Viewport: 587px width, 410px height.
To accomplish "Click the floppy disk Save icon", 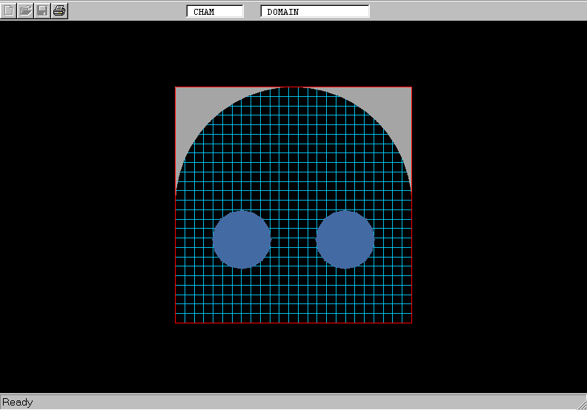I will 42,10.
